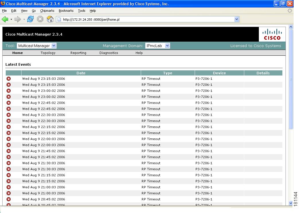Go back with the green arrow
Image resolution: width=299 pixels, height=213 pixels.
5,19
